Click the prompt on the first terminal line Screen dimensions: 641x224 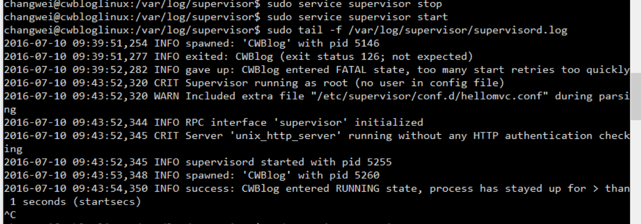pos(130,4)
